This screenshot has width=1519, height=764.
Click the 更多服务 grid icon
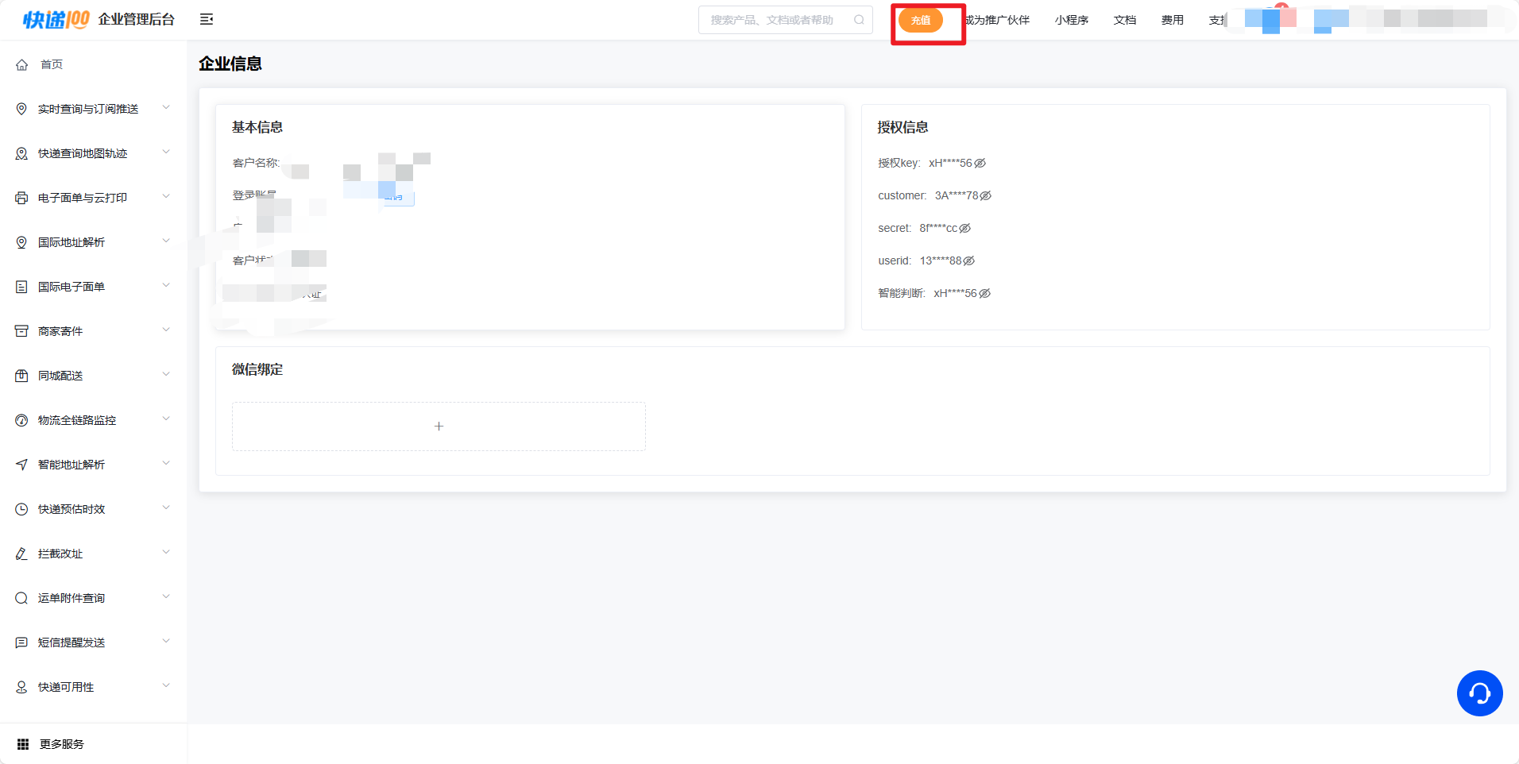pos(23,744)
